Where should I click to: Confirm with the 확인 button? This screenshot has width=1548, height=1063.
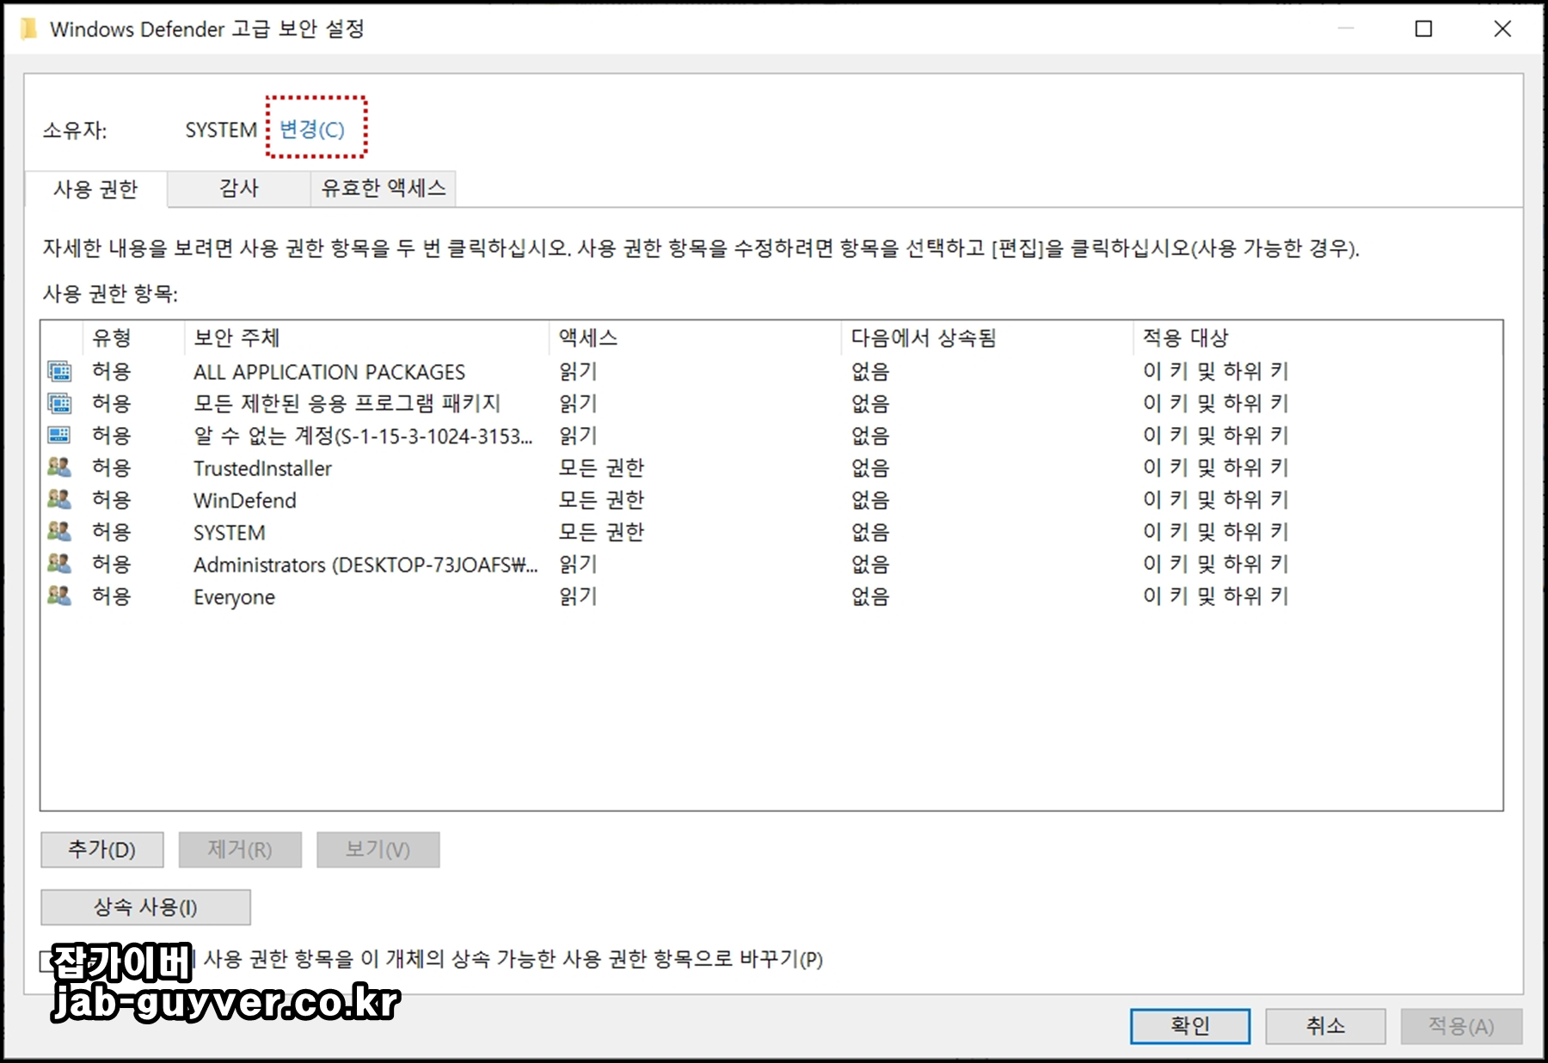tap(1190, 1026)
